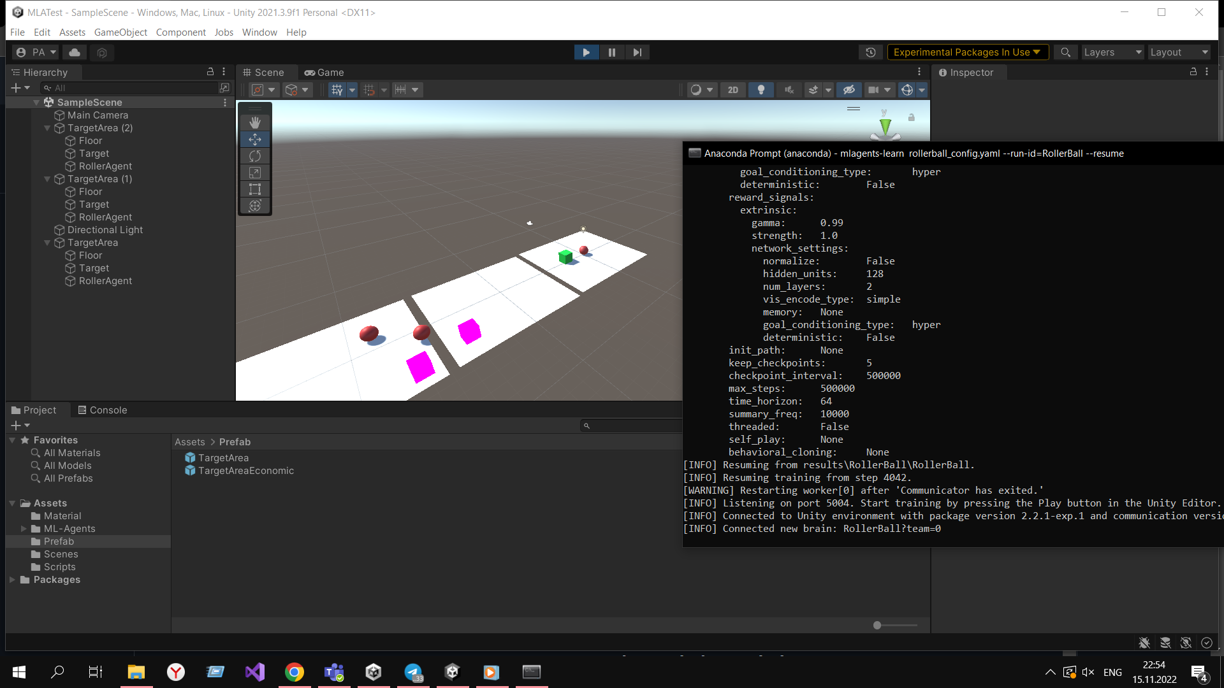Open Gizmos dropdown arrow

coord(922,90)
